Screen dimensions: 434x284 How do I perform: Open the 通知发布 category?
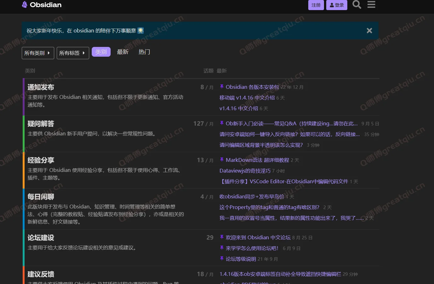tap(41, 87)
